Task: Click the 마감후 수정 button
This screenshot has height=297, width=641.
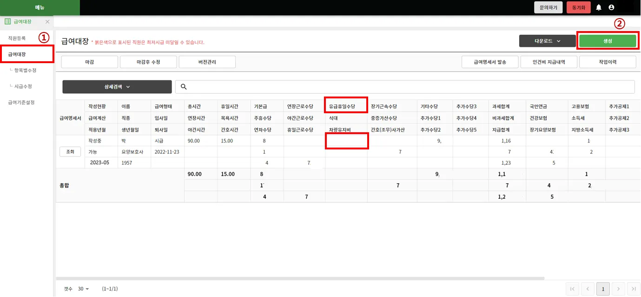Action: [148, 62]
